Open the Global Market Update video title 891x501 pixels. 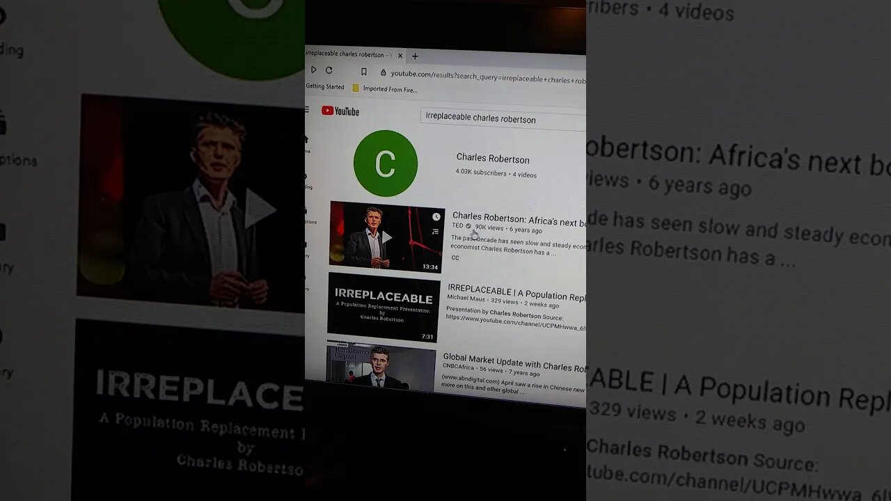(x=514, y=363)
